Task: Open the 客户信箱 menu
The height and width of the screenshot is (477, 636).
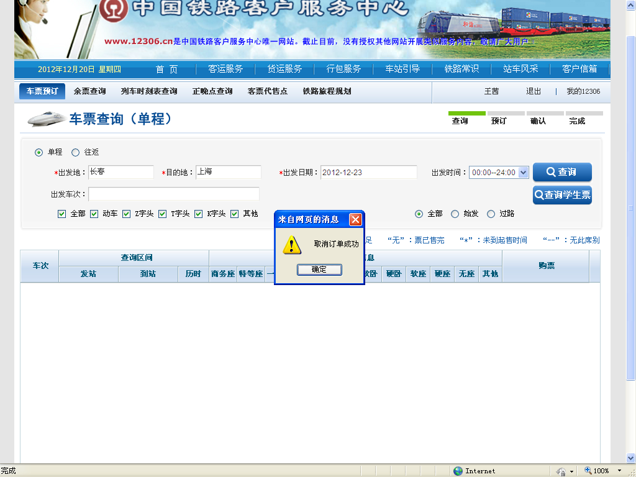Action: 579,70
